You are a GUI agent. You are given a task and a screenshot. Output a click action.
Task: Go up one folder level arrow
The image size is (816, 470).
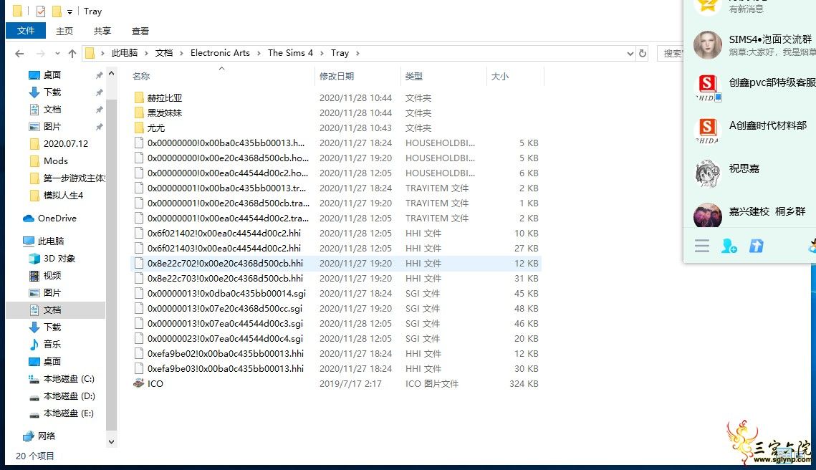coord(72,53)
